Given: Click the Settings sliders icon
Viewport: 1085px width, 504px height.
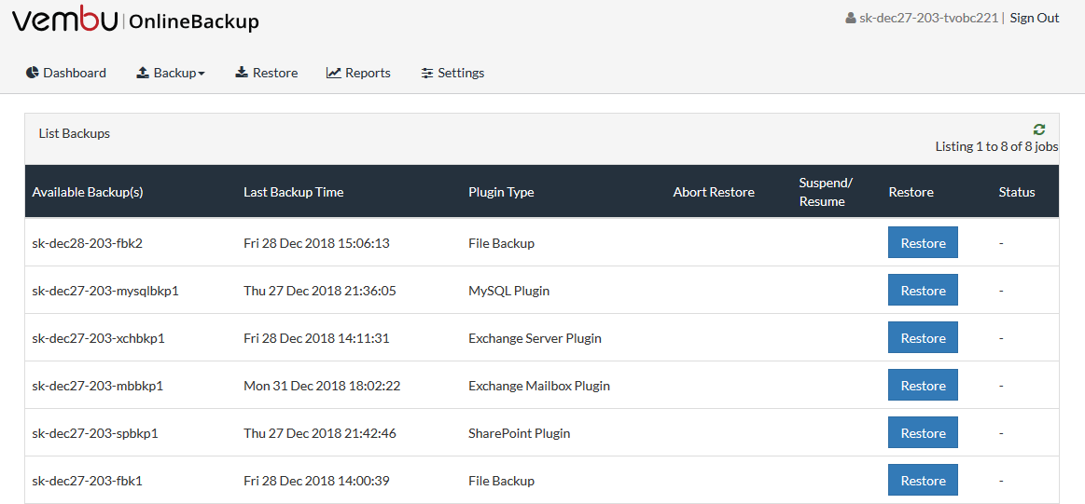Looking at the screenshot, I should click(x=427, y=73).
